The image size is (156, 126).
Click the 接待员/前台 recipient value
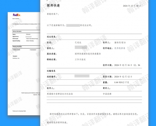pyautogui.click(x=120, y=43)
